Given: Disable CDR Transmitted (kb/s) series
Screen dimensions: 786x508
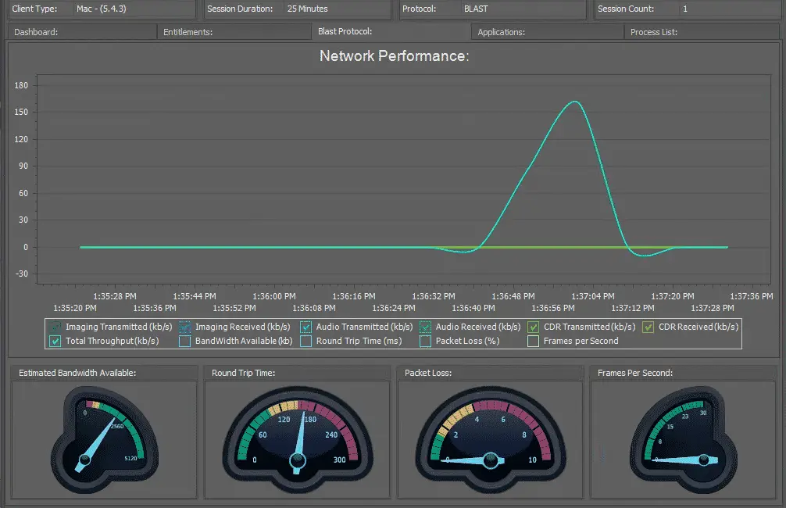Looking at the screenshot, I should point(534,327).
